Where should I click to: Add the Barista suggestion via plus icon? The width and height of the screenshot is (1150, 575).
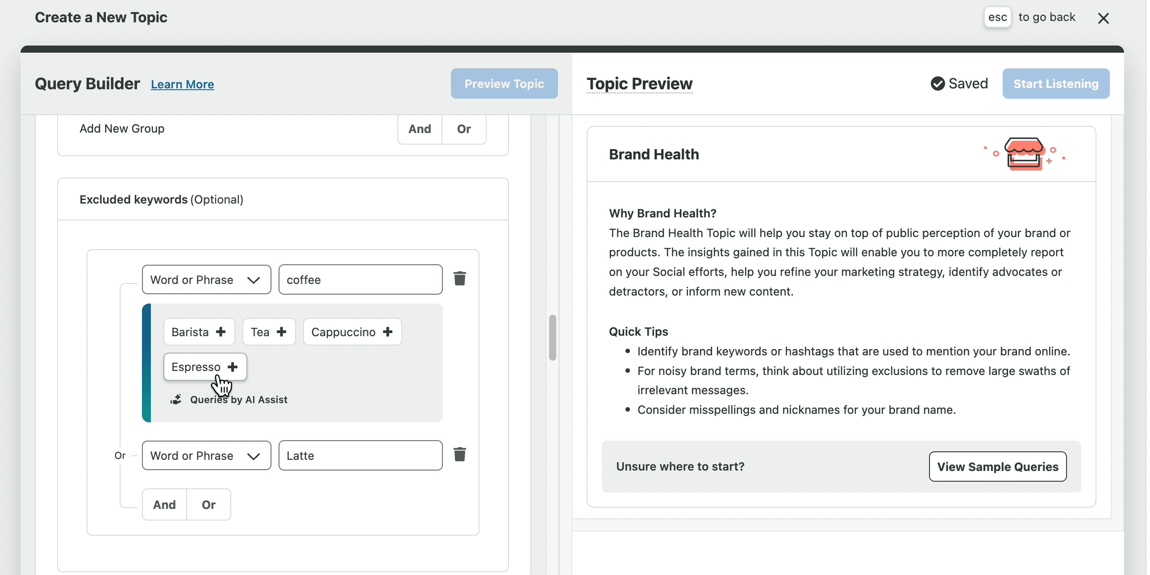[221, 332]
